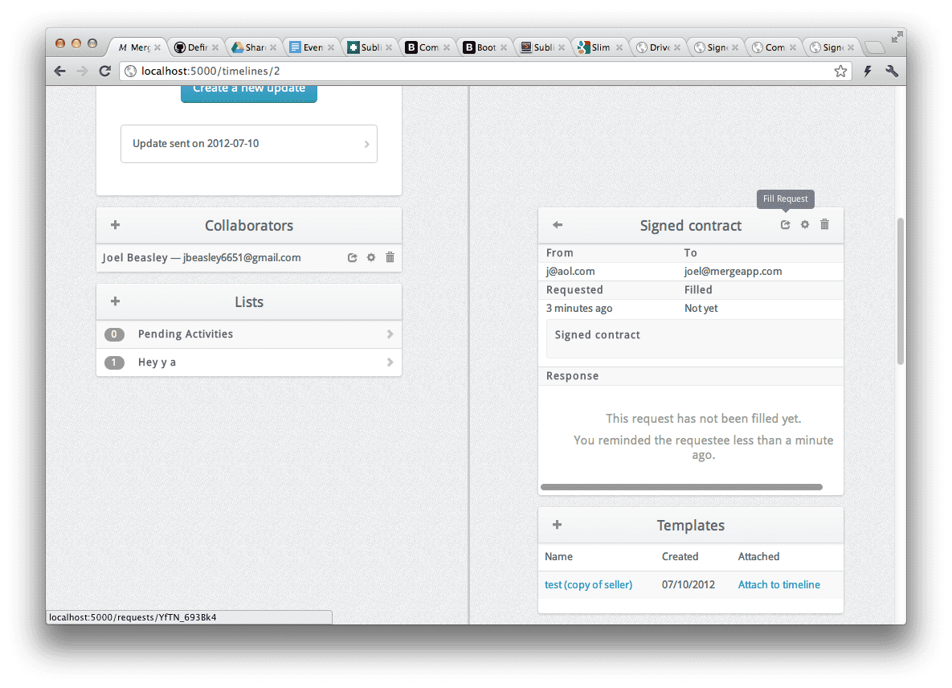Add a collaborator with plus icon
Screen dimensions: 952x688
click(115, 225)
